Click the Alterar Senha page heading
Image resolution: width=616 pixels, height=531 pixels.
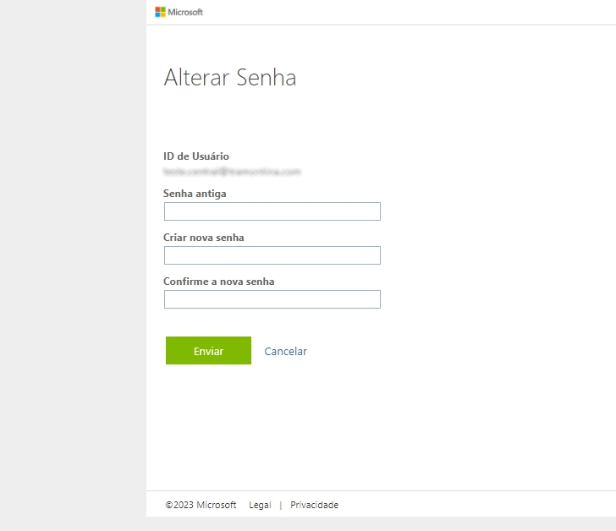click(x=229, y=79)
